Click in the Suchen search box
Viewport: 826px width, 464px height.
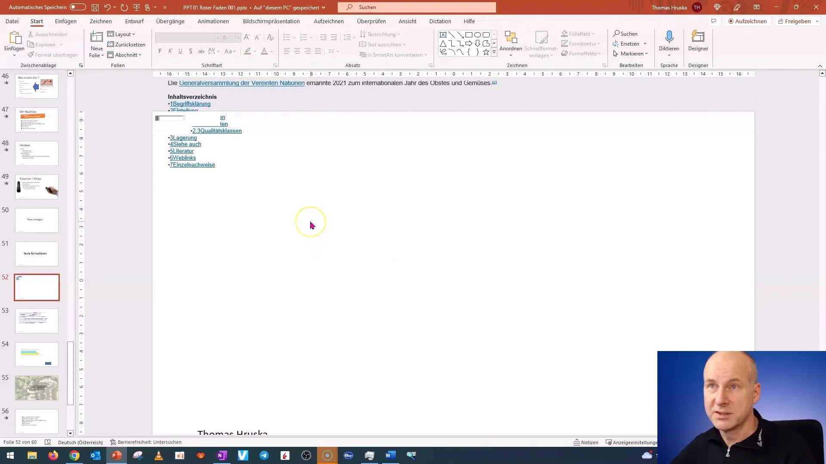[x=417, y=7]
